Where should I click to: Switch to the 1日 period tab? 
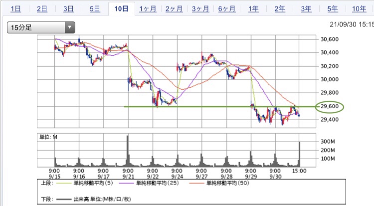[16, 9]
